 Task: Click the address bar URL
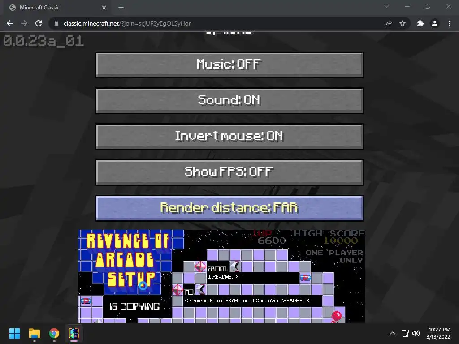(127, 23)
